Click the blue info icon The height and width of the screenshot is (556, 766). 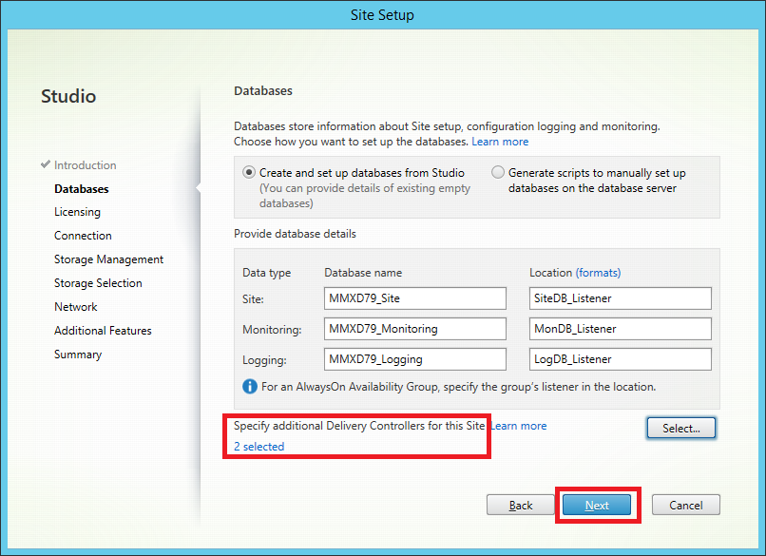tap(250, 387)
